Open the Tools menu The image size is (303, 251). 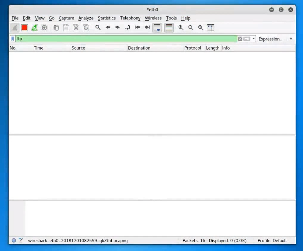pyautogui.click(x=171, y=18)
